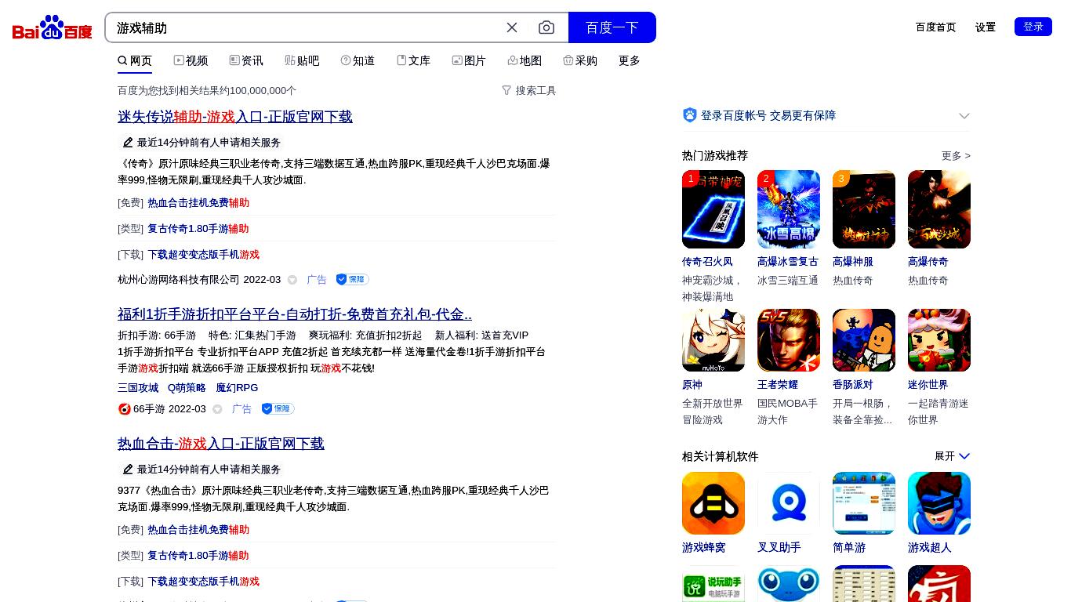
Task: Open 高爆冰雪复古 game thumbnail
Action: [x=789, y=209]
